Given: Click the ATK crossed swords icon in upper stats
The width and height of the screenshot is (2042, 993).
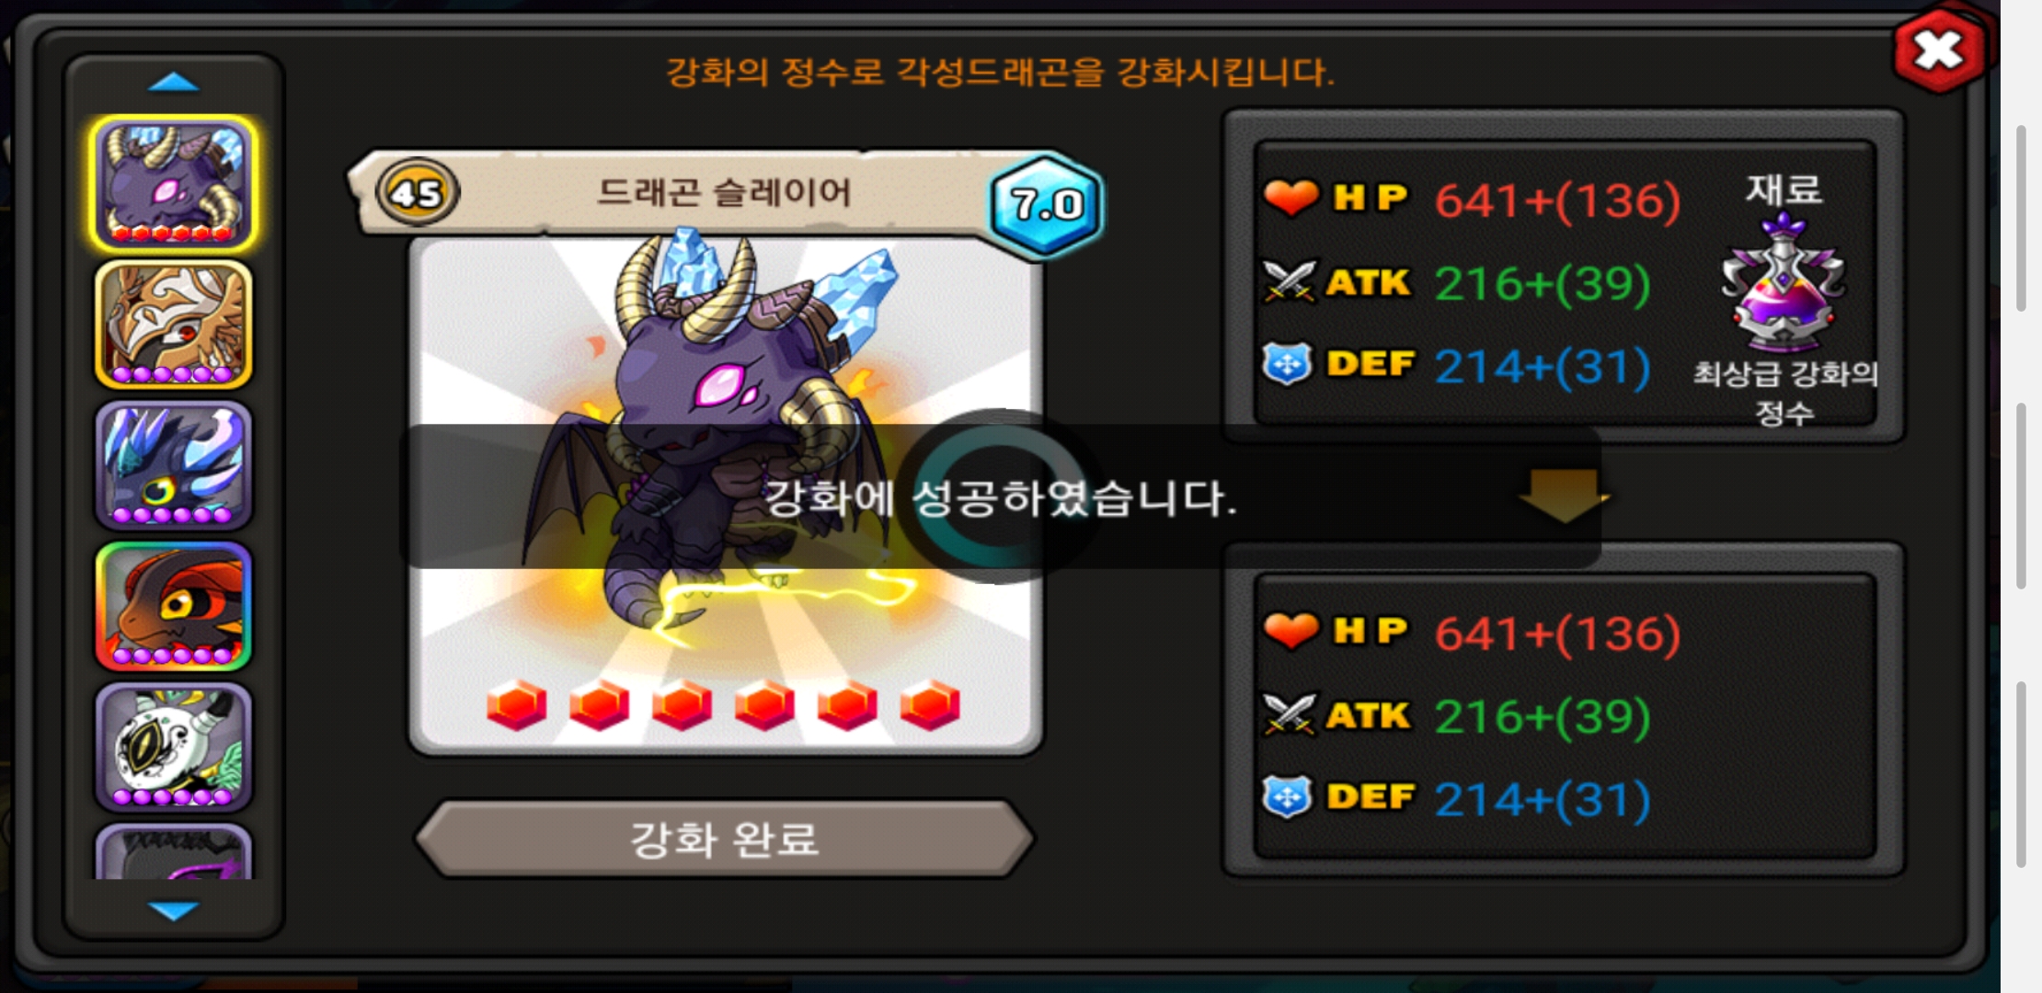Looking at the screenshot, I should (x=1290, y=281).
